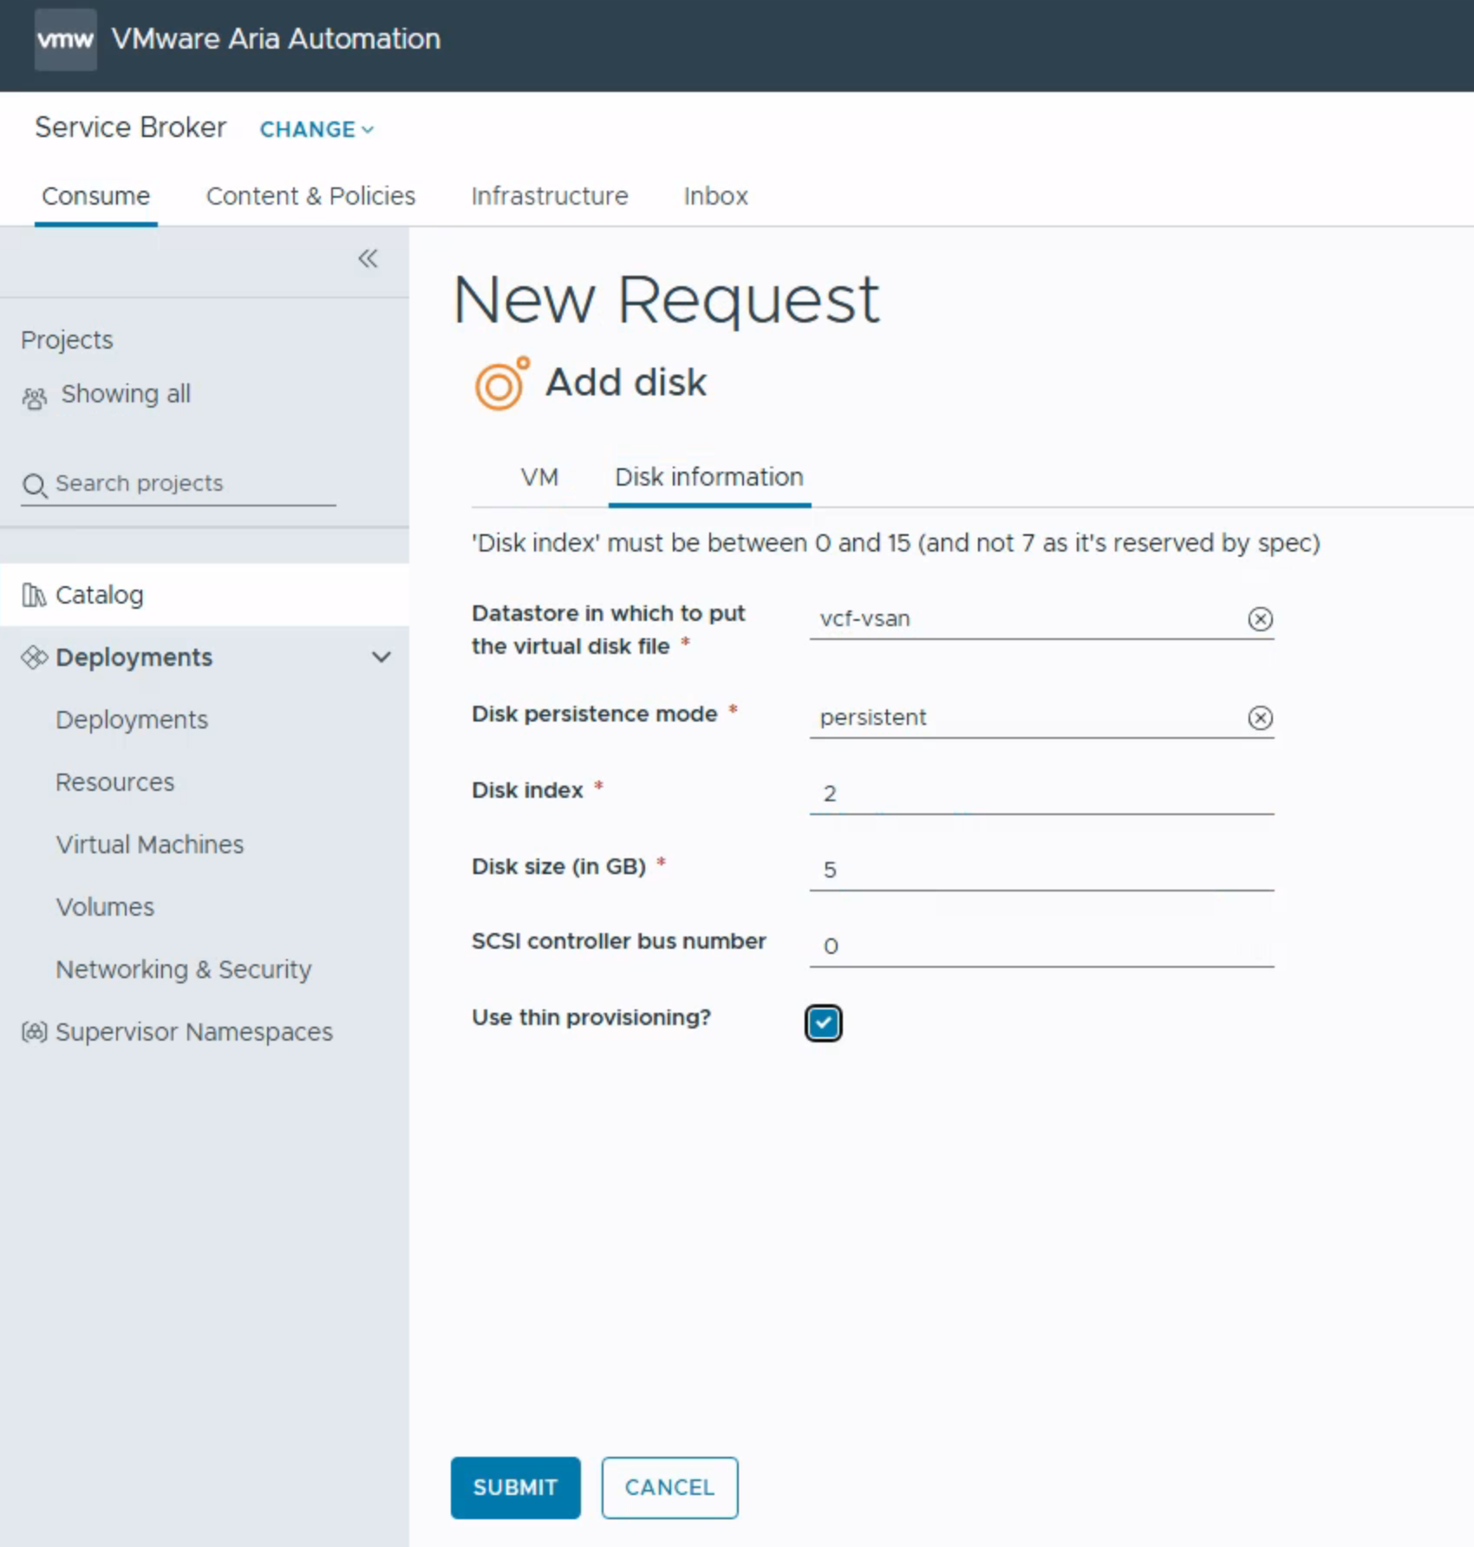Click the Datastore in which to put label
Screen dimensions: 1474x1547
608,630
